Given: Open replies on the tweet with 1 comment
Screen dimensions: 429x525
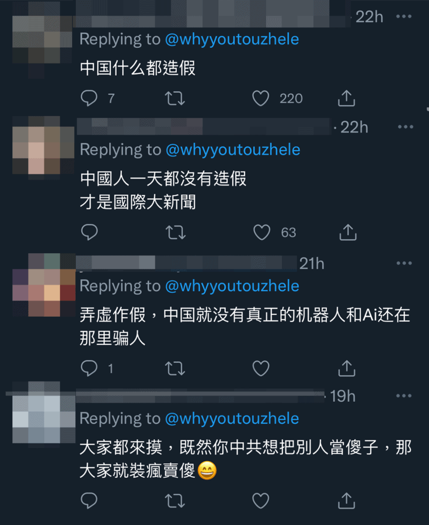Looking at the screenshot, I should tap(89, 368).
